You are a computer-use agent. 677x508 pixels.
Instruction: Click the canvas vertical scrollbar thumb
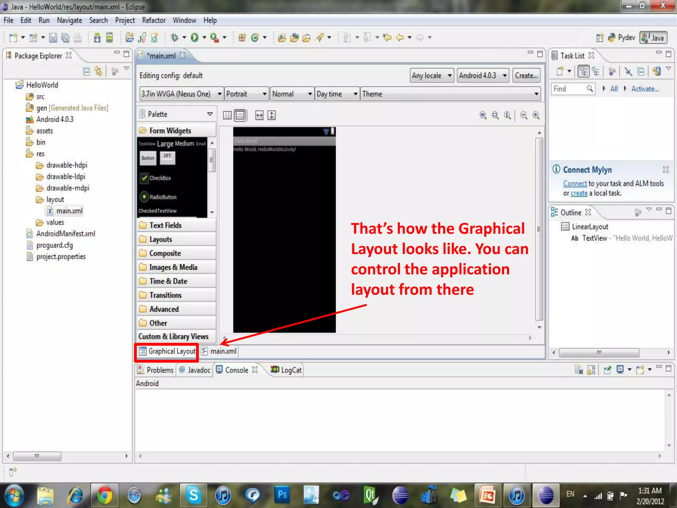pos(539,229)
